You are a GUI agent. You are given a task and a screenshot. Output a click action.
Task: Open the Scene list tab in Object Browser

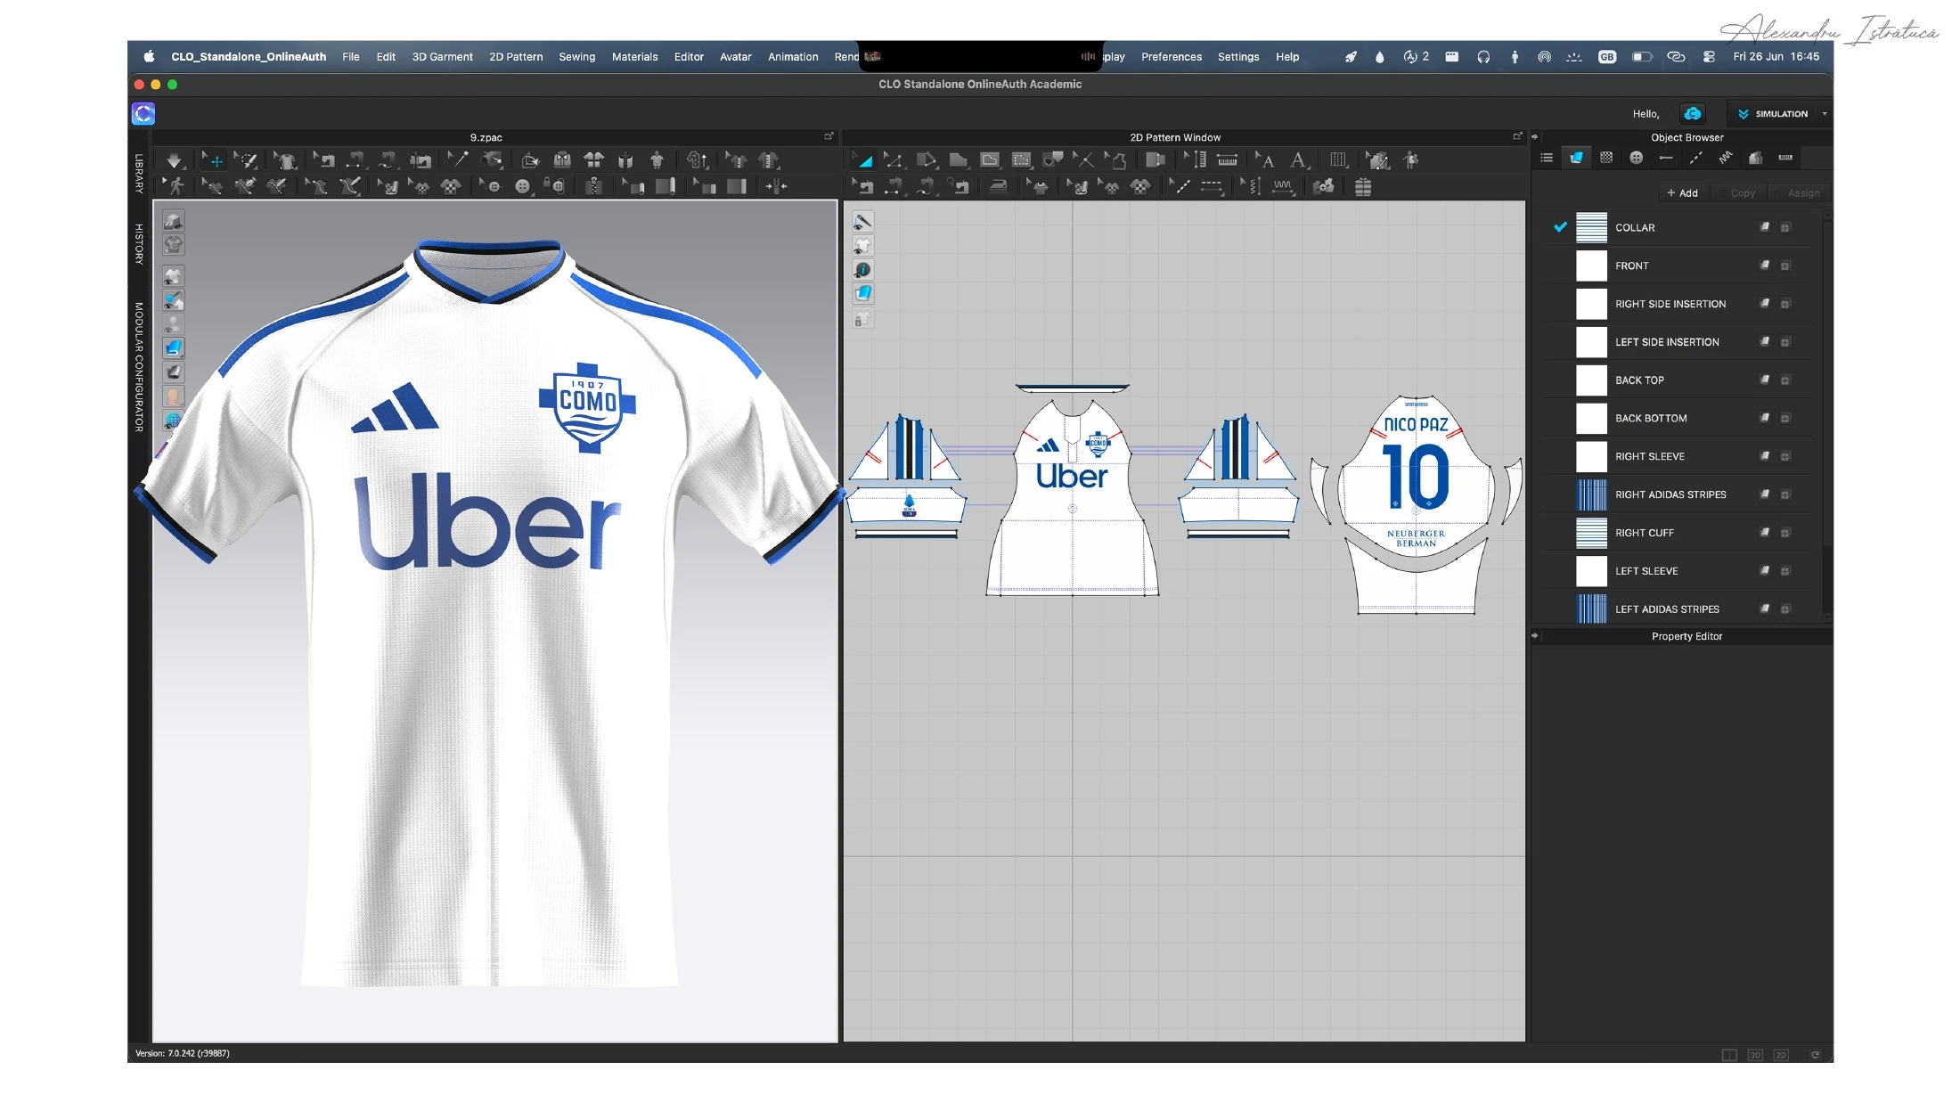(x=1547, y=158)
